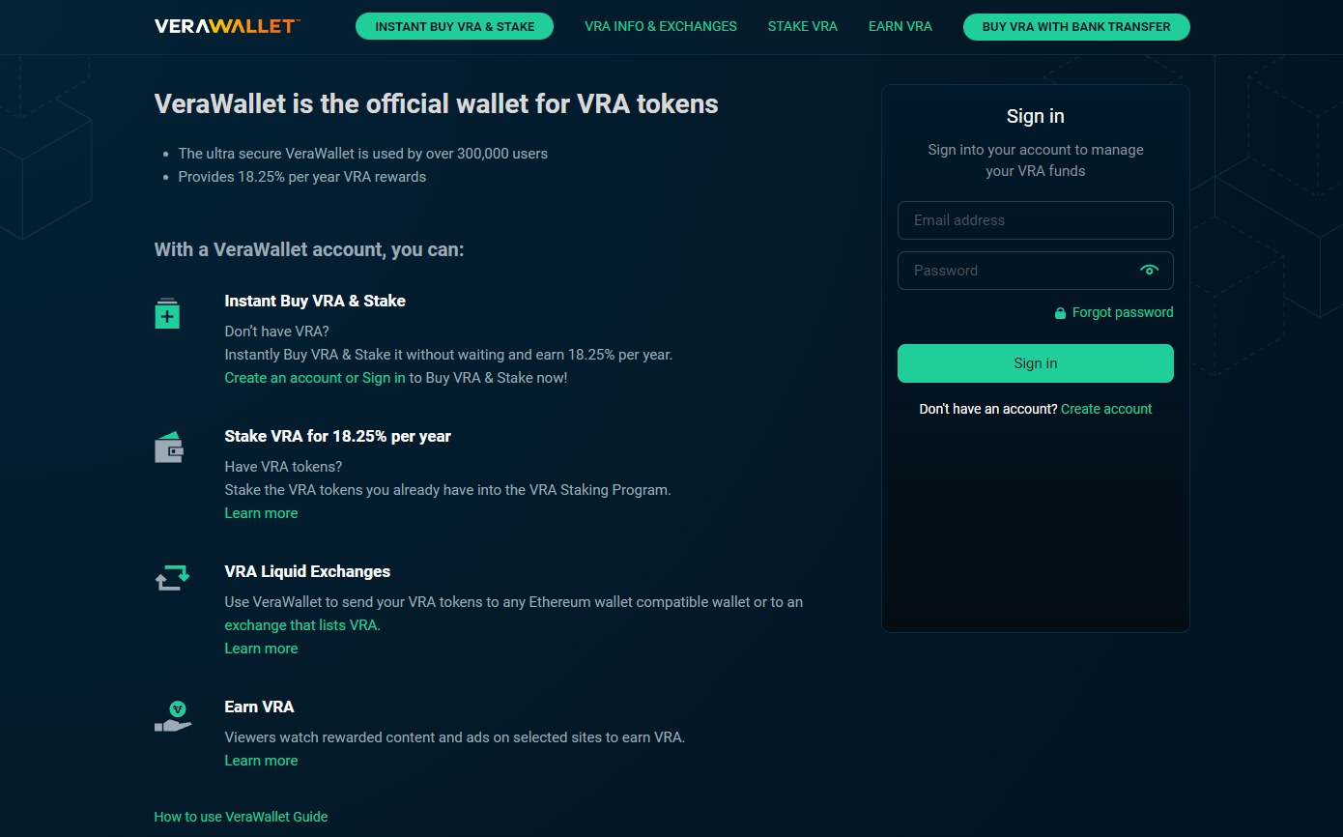Click Buy VRA with Bank Transfer button

pos(1076,27)
